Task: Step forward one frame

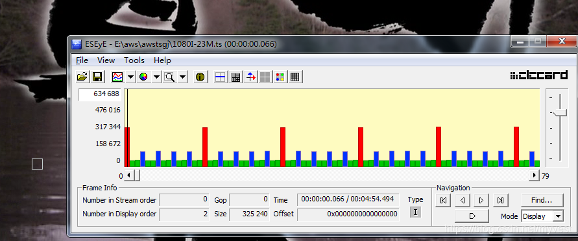Action: [481, 201]
